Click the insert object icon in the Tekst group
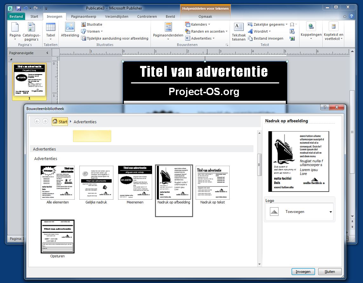 tap(292, 38)
